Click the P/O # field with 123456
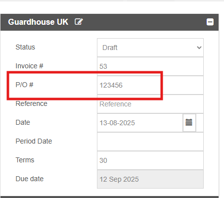The height and width of the screenshot is (198, 224). [x=150, y=85]
